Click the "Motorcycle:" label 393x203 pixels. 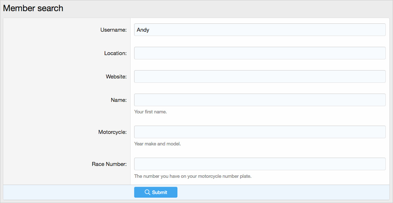(x=112, y=132)
